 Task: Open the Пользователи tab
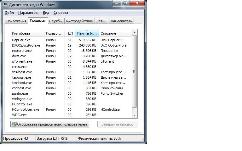point(121,21)
